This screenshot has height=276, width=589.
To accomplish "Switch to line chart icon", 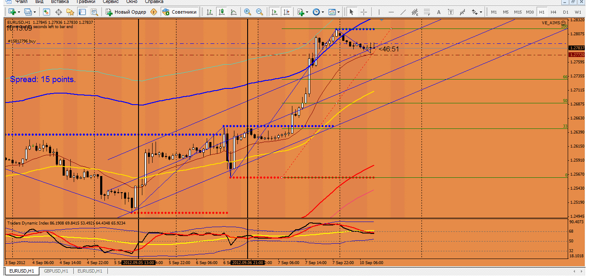I will 233,12.
